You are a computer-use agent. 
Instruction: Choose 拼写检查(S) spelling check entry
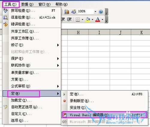[32, 10]
